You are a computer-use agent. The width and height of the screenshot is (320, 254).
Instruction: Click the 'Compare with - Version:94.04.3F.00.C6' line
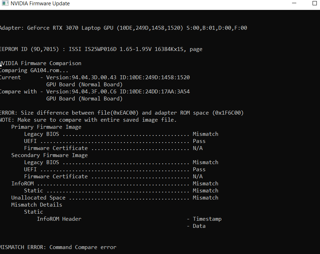tap(95, 92)
